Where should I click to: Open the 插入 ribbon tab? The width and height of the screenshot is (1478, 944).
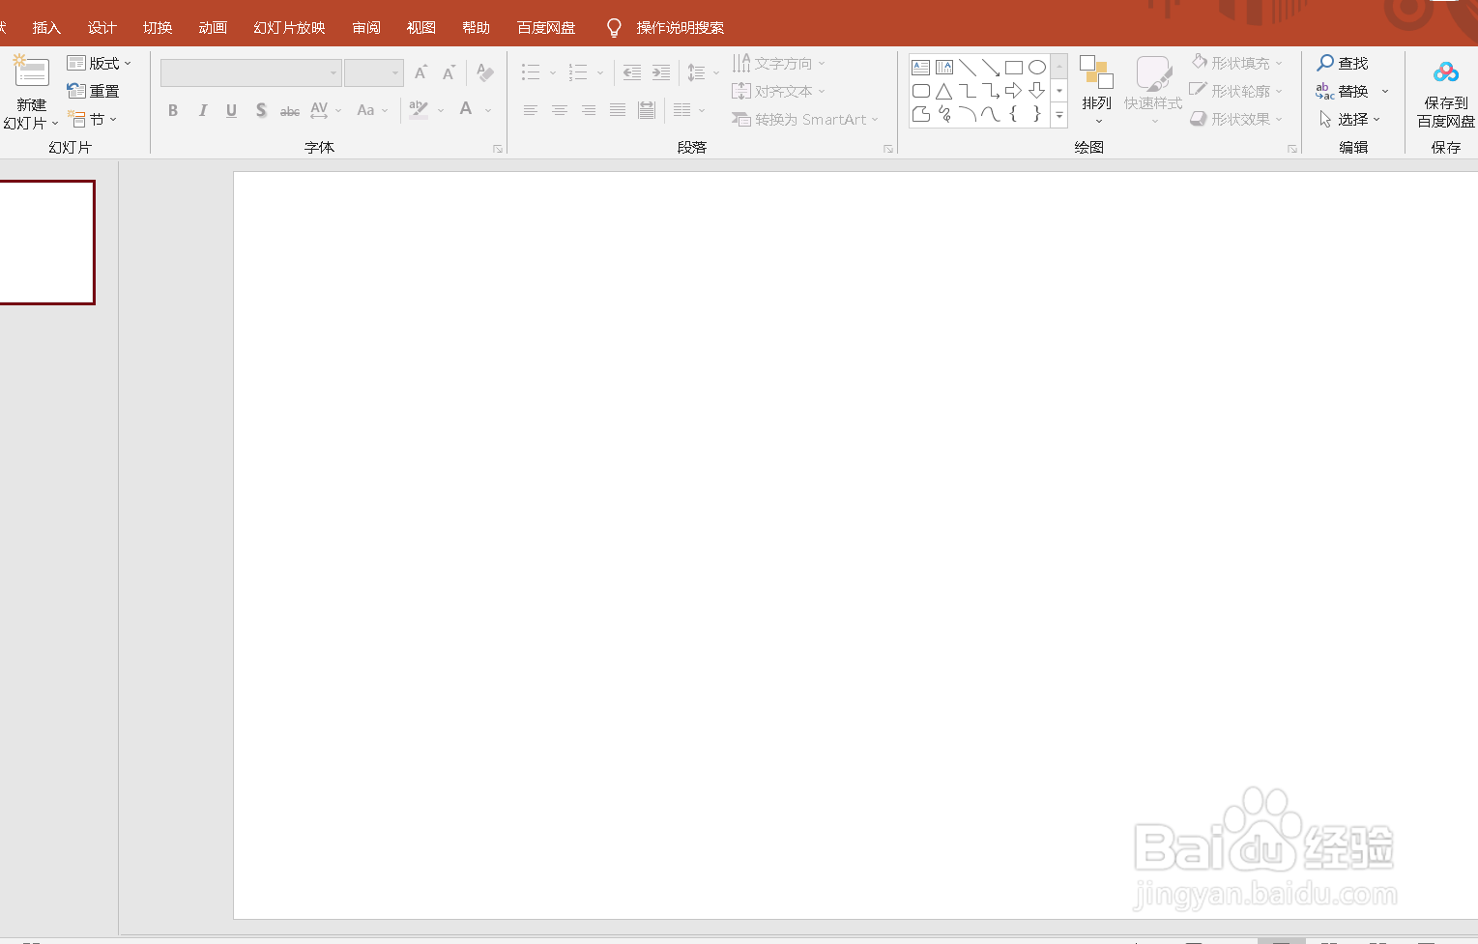46,27
